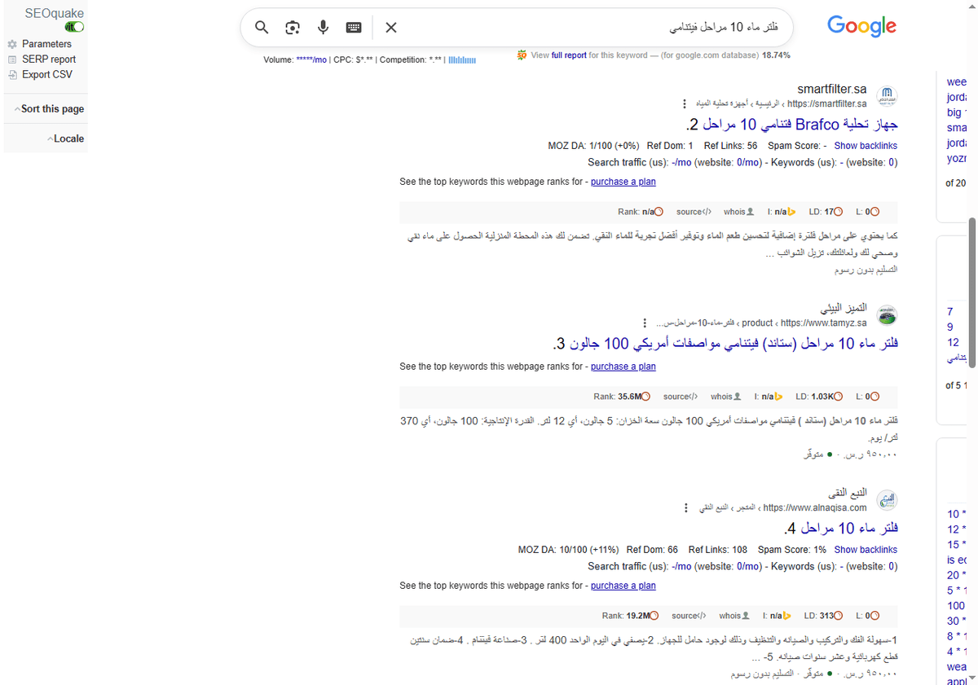Open Show backlinks for smartfilter.sa
This screenshot has width=978, height=685.
[x=866, y=145]
